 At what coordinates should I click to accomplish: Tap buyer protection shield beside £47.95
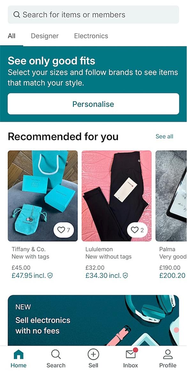coord(50,275)
